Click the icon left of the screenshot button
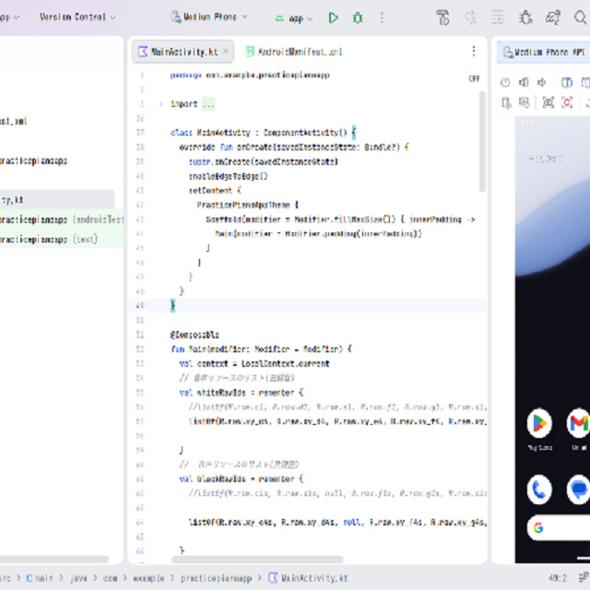The width and height of the screenshot is (590, 590). (x=525, y=102)
